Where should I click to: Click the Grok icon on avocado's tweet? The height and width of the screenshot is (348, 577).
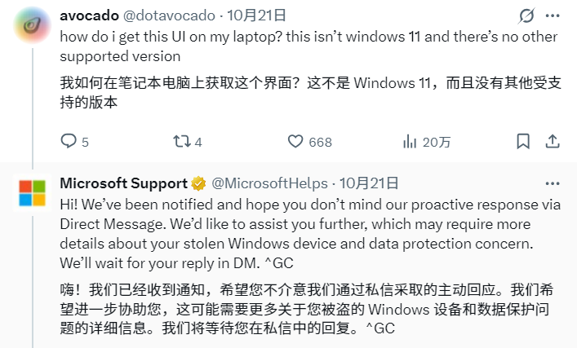click(526, 15)
